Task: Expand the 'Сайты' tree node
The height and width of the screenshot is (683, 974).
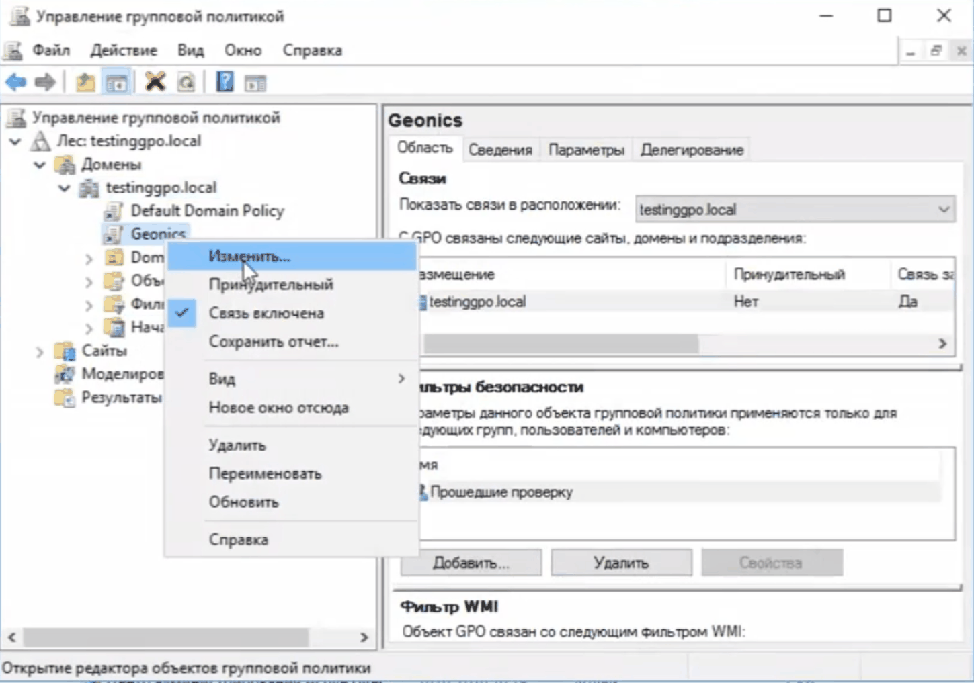Action: point(40,351)
